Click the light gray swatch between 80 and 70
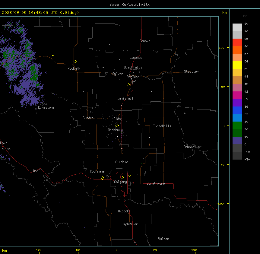Viewport: 260px width, 254px height. pyautogui.click(x=237, y=27)
